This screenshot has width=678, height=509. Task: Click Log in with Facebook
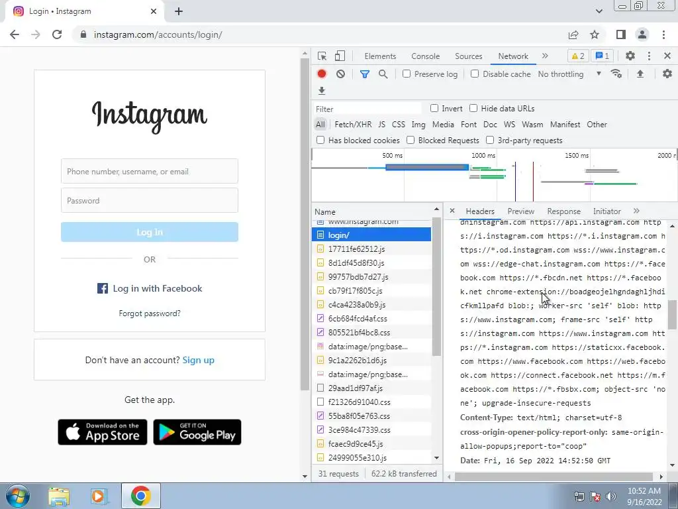coord(150,288)
